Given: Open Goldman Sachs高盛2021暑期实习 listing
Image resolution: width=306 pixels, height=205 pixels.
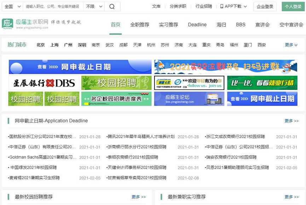Looking at the screenshot, I should pyautogui.click(x=42, y=157).
